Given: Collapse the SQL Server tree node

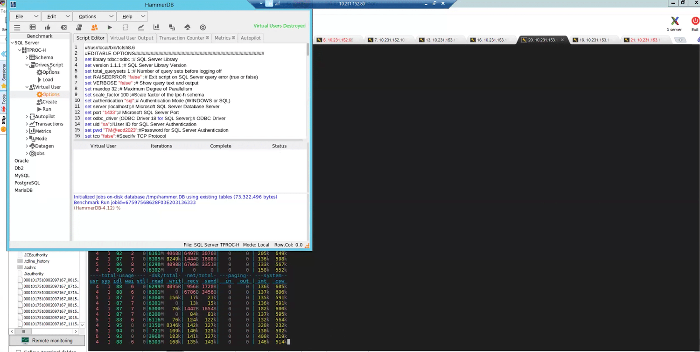Looking at the screenshot, I should (x=13, y=43).
